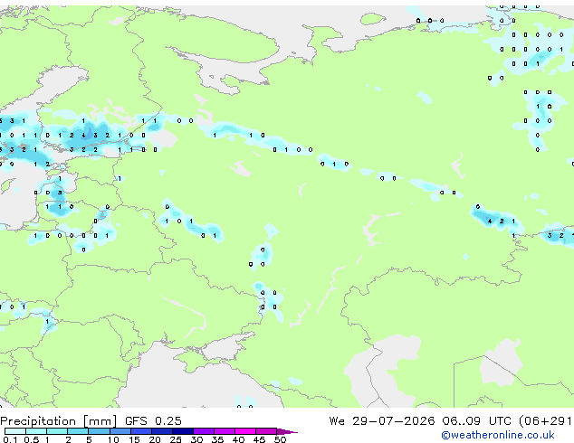Click the 5–10 mm legend color box
This screenshot has height=443, width=574.
coord(99,431)
